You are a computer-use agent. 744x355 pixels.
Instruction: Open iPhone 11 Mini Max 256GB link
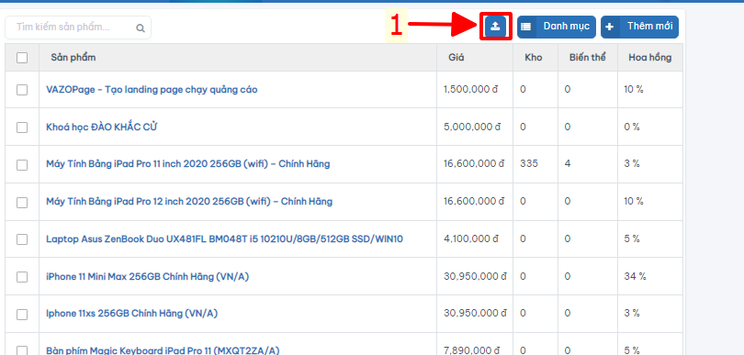coord(147,276)
